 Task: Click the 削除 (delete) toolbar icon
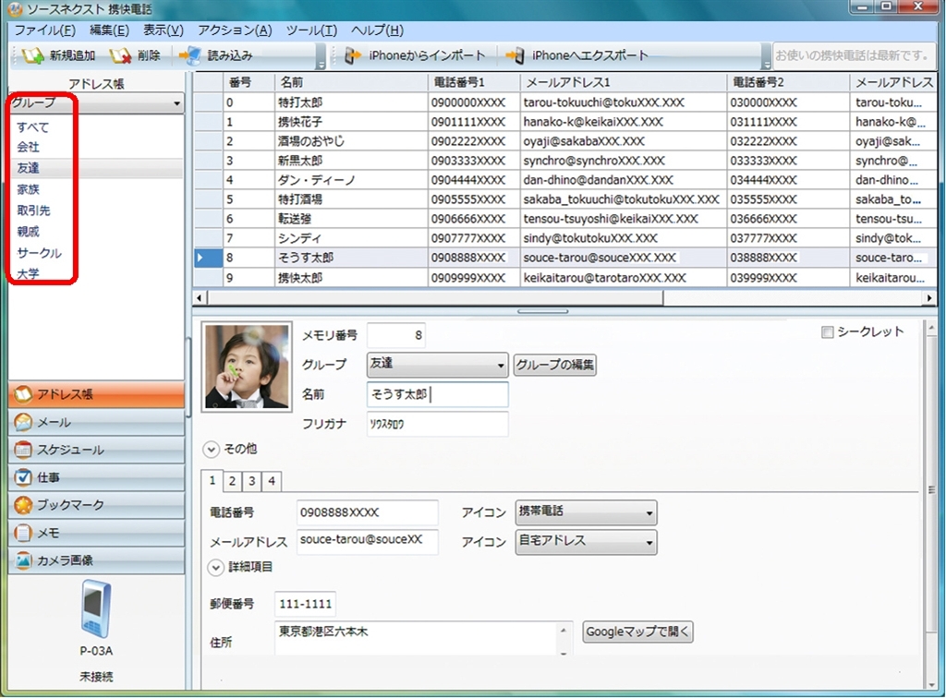(120, 56)
